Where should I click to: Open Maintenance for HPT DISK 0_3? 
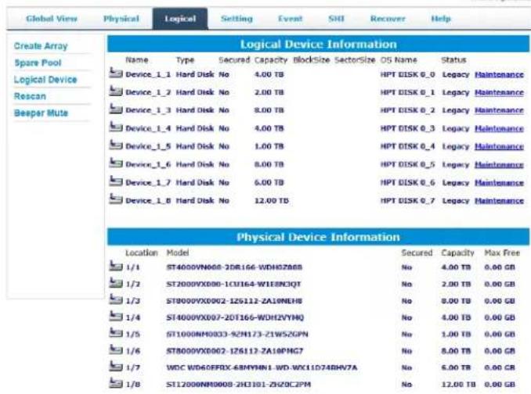point(499,128)
